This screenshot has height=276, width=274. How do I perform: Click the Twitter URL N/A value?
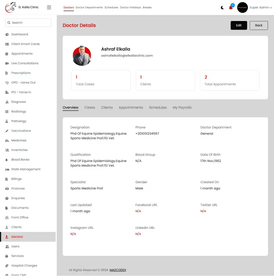203,211
